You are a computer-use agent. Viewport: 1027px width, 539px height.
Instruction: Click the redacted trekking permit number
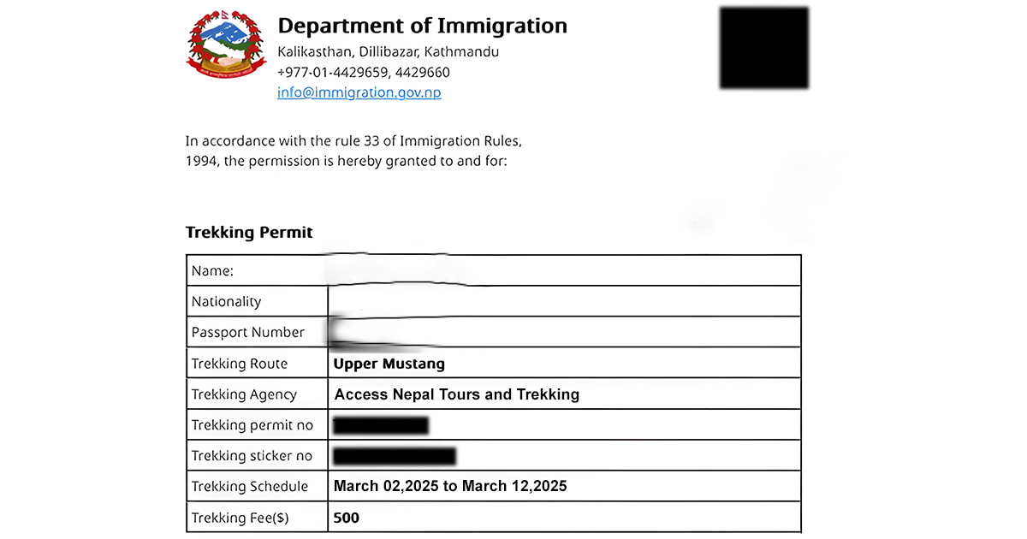point(381,425)
